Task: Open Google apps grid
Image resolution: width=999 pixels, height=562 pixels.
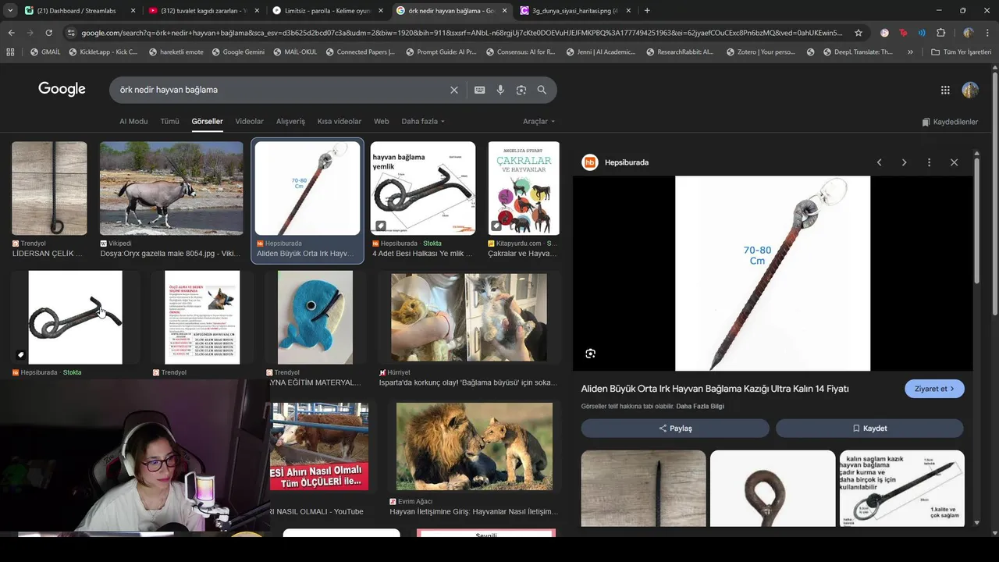Action: 945,90
